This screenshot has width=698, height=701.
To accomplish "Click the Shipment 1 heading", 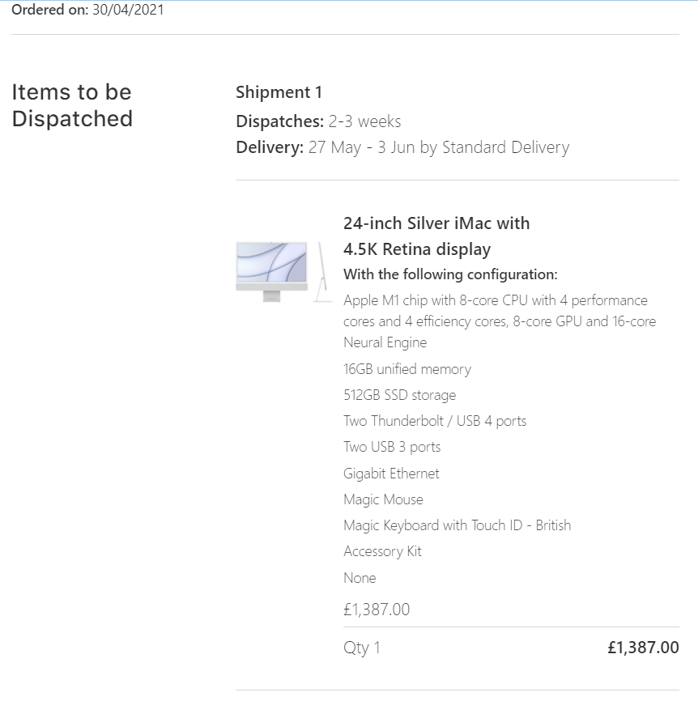I will [279, 92].
